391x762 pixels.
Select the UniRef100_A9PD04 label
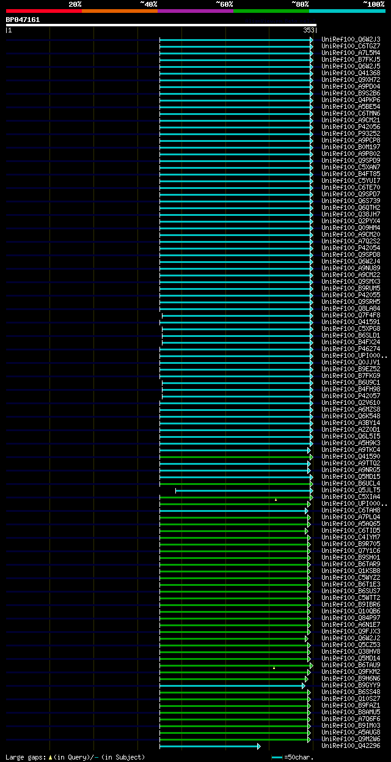(x=351, y=86)
